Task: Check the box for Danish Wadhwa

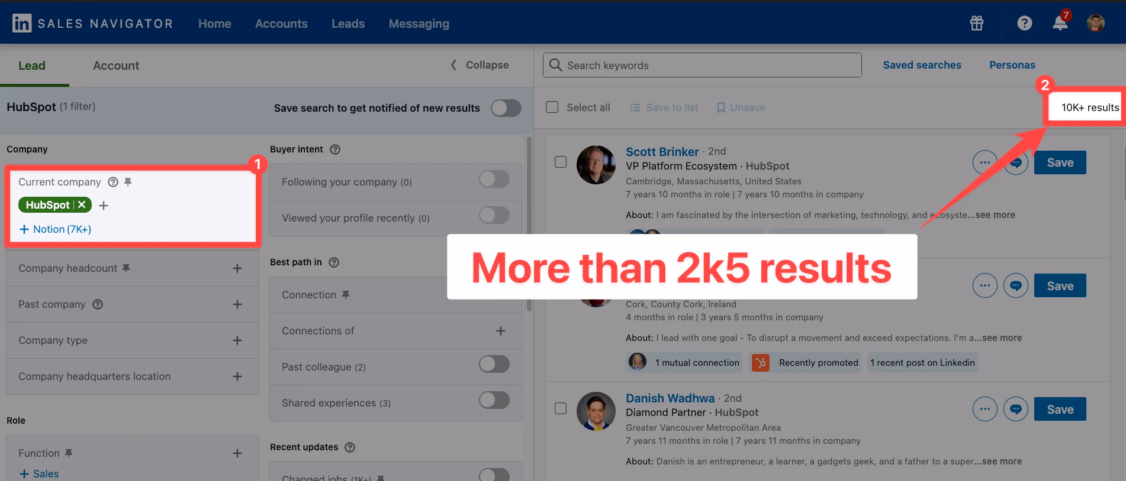Action: tap(561, 408)
